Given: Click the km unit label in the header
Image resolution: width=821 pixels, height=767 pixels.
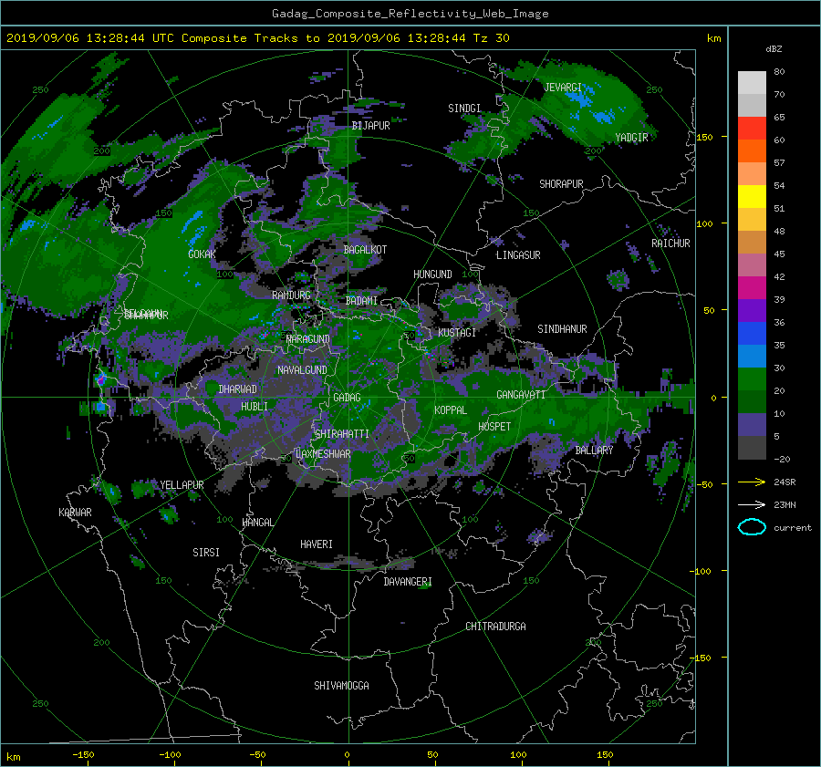Looking at the screenshot, I should click(x=713, y=38).
